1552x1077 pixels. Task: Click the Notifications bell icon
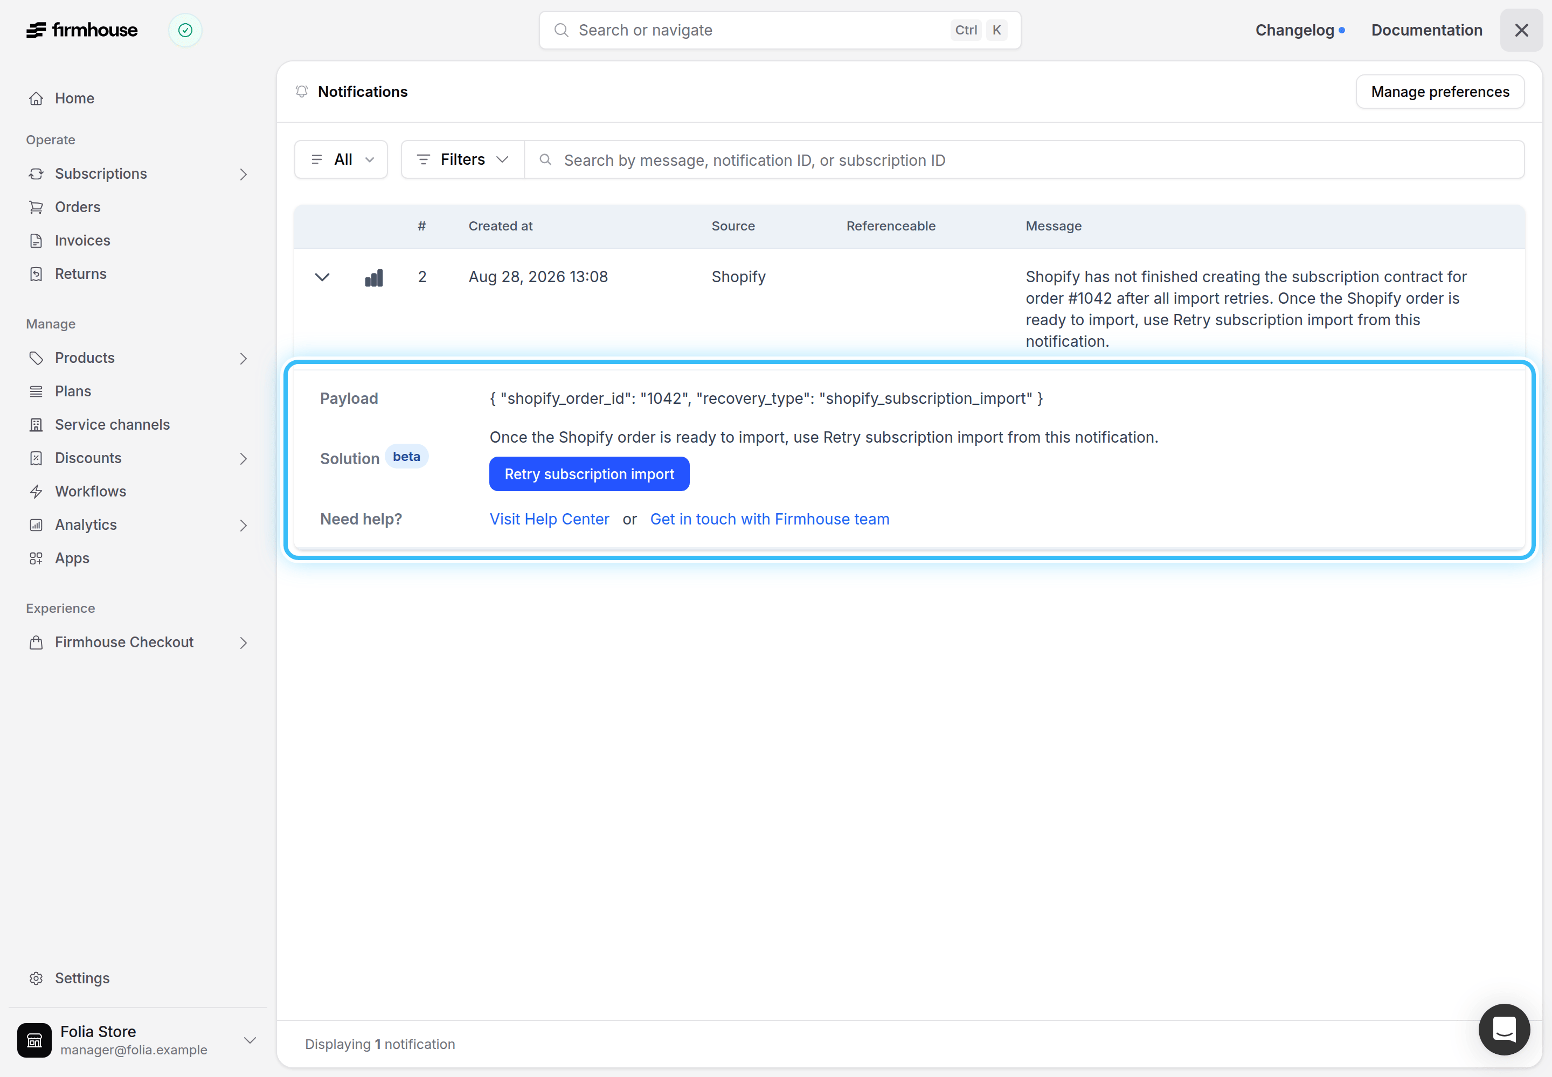click(x=302, y=92)
